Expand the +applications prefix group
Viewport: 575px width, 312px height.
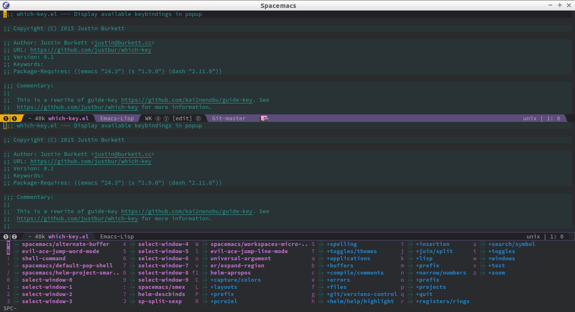348,259
